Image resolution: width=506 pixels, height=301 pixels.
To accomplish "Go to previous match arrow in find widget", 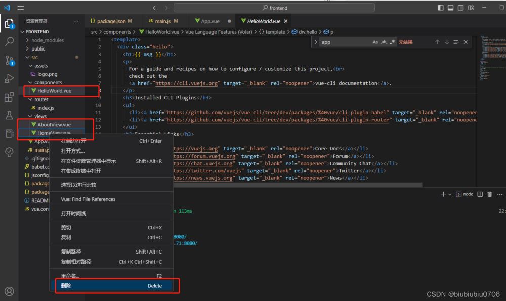I will click(437, 42).
